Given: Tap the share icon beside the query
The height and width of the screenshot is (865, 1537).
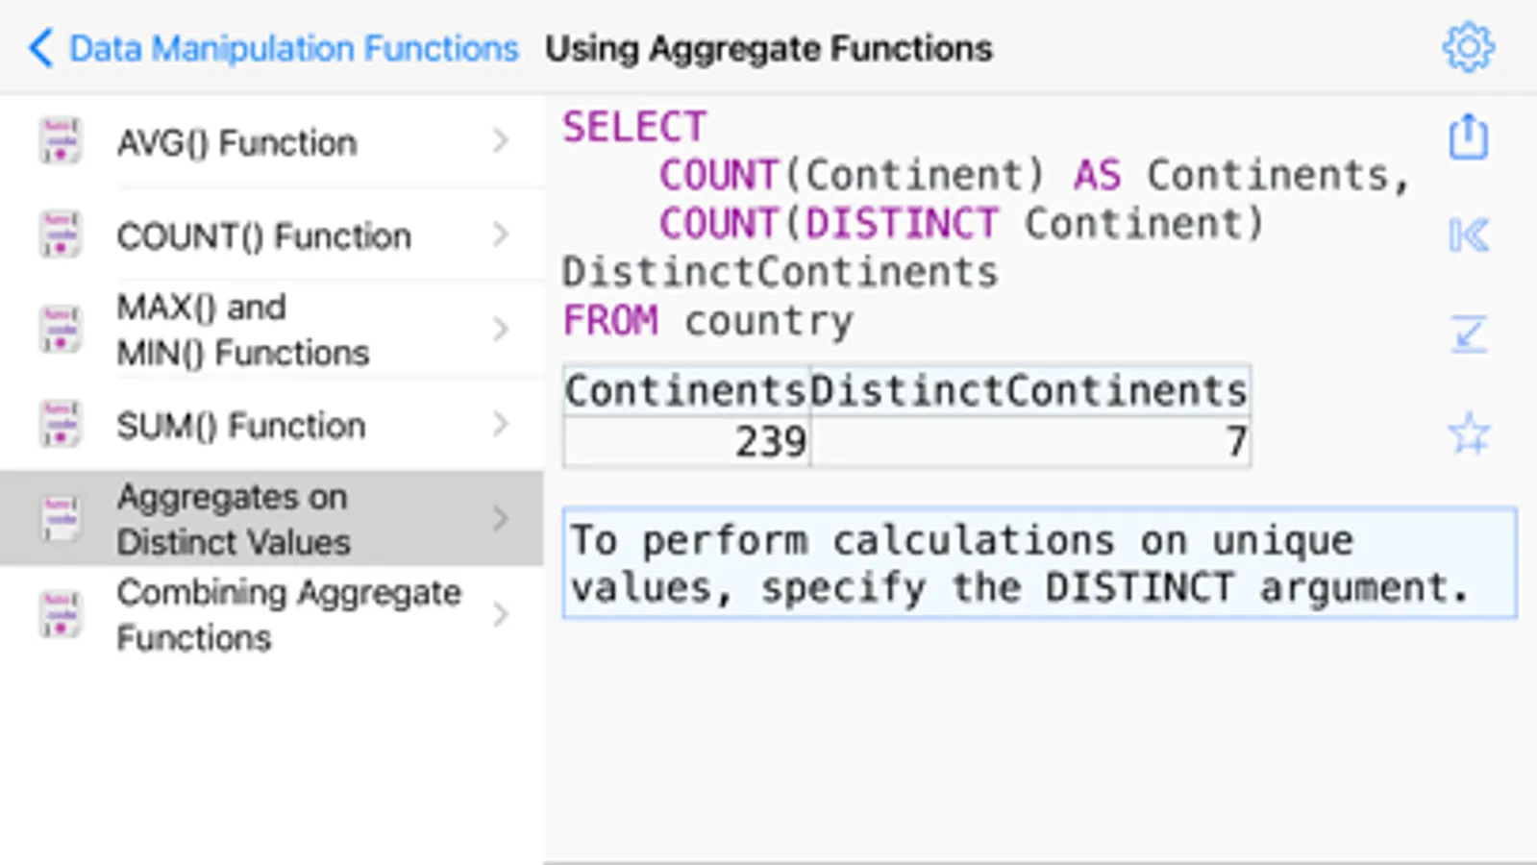Looking at the screenshot, I should pos(1468,136).
